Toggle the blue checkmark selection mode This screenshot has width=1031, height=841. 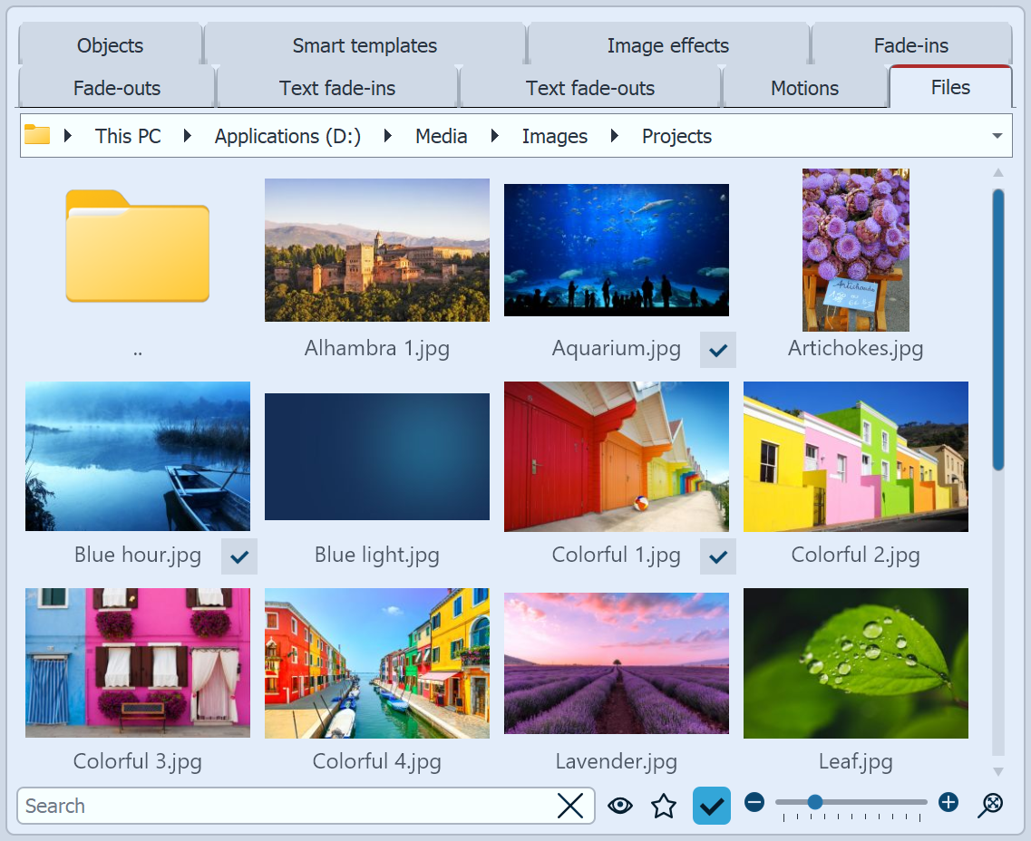711,805
